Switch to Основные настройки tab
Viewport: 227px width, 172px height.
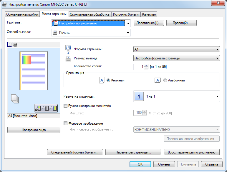click(x=22, y=14)
